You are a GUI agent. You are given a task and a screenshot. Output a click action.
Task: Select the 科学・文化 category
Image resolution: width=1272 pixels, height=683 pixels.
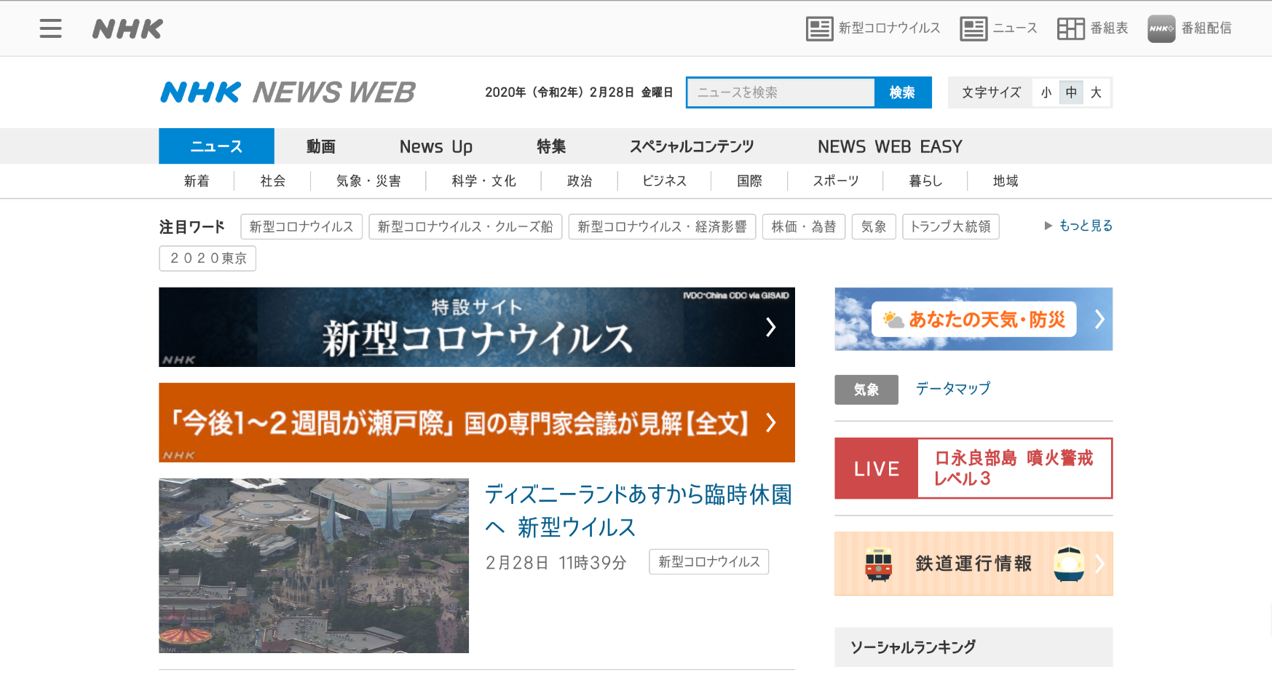[483, 181]
